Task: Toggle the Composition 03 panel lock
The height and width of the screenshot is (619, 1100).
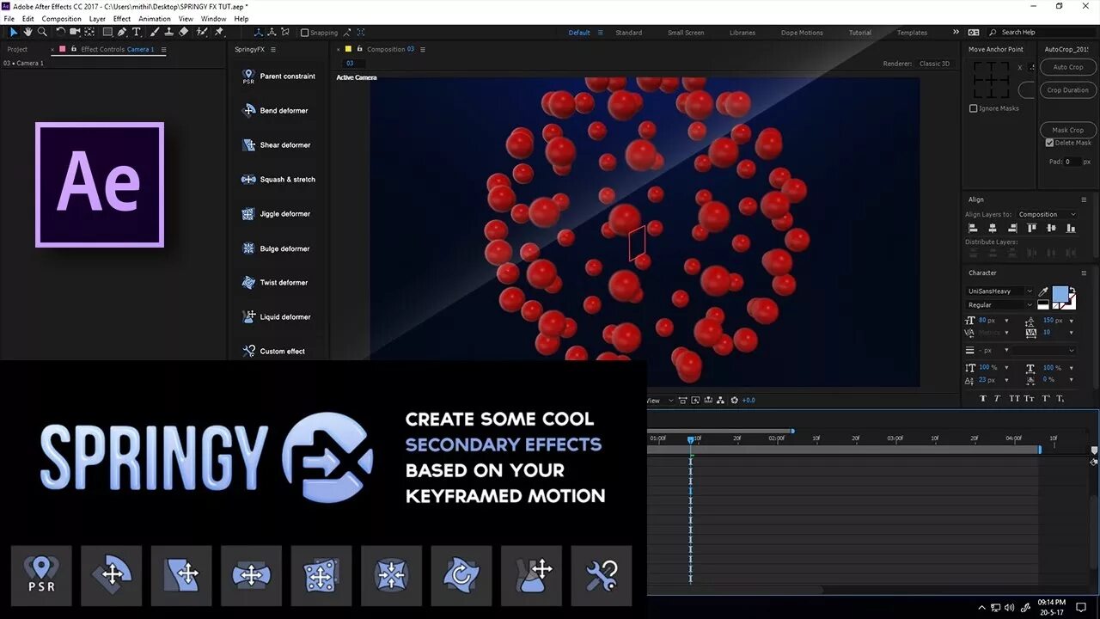Action: (x=359, y=49)
